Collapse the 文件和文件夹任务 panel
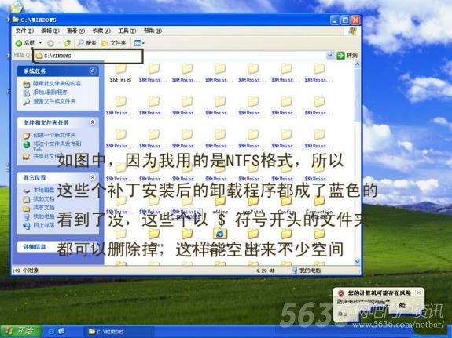The height and width of the screenshot is (338, 452). [93, 122]
